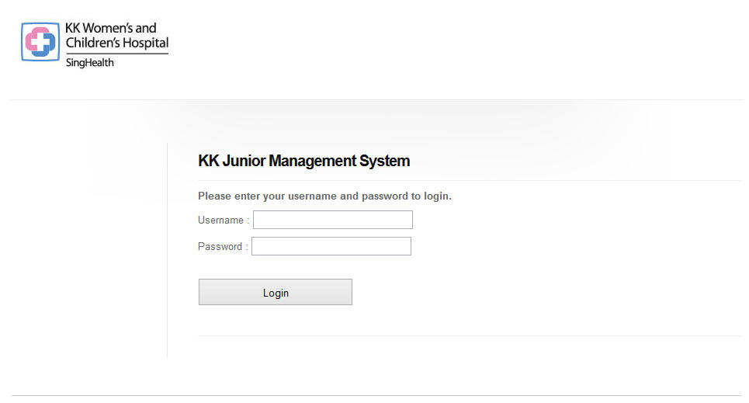Click the word 'password' in the instruction text

(x=384, y=196)
